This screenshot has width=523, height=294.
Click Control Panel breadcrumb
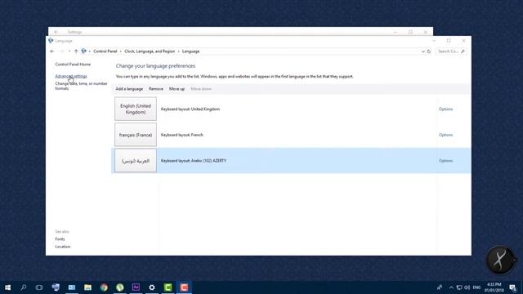click(x=105, y=51)
